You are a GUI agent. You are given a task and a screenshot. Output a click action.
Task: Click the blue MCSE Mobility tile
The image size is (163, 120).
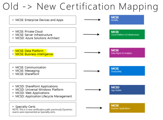(x=127, y=20)
